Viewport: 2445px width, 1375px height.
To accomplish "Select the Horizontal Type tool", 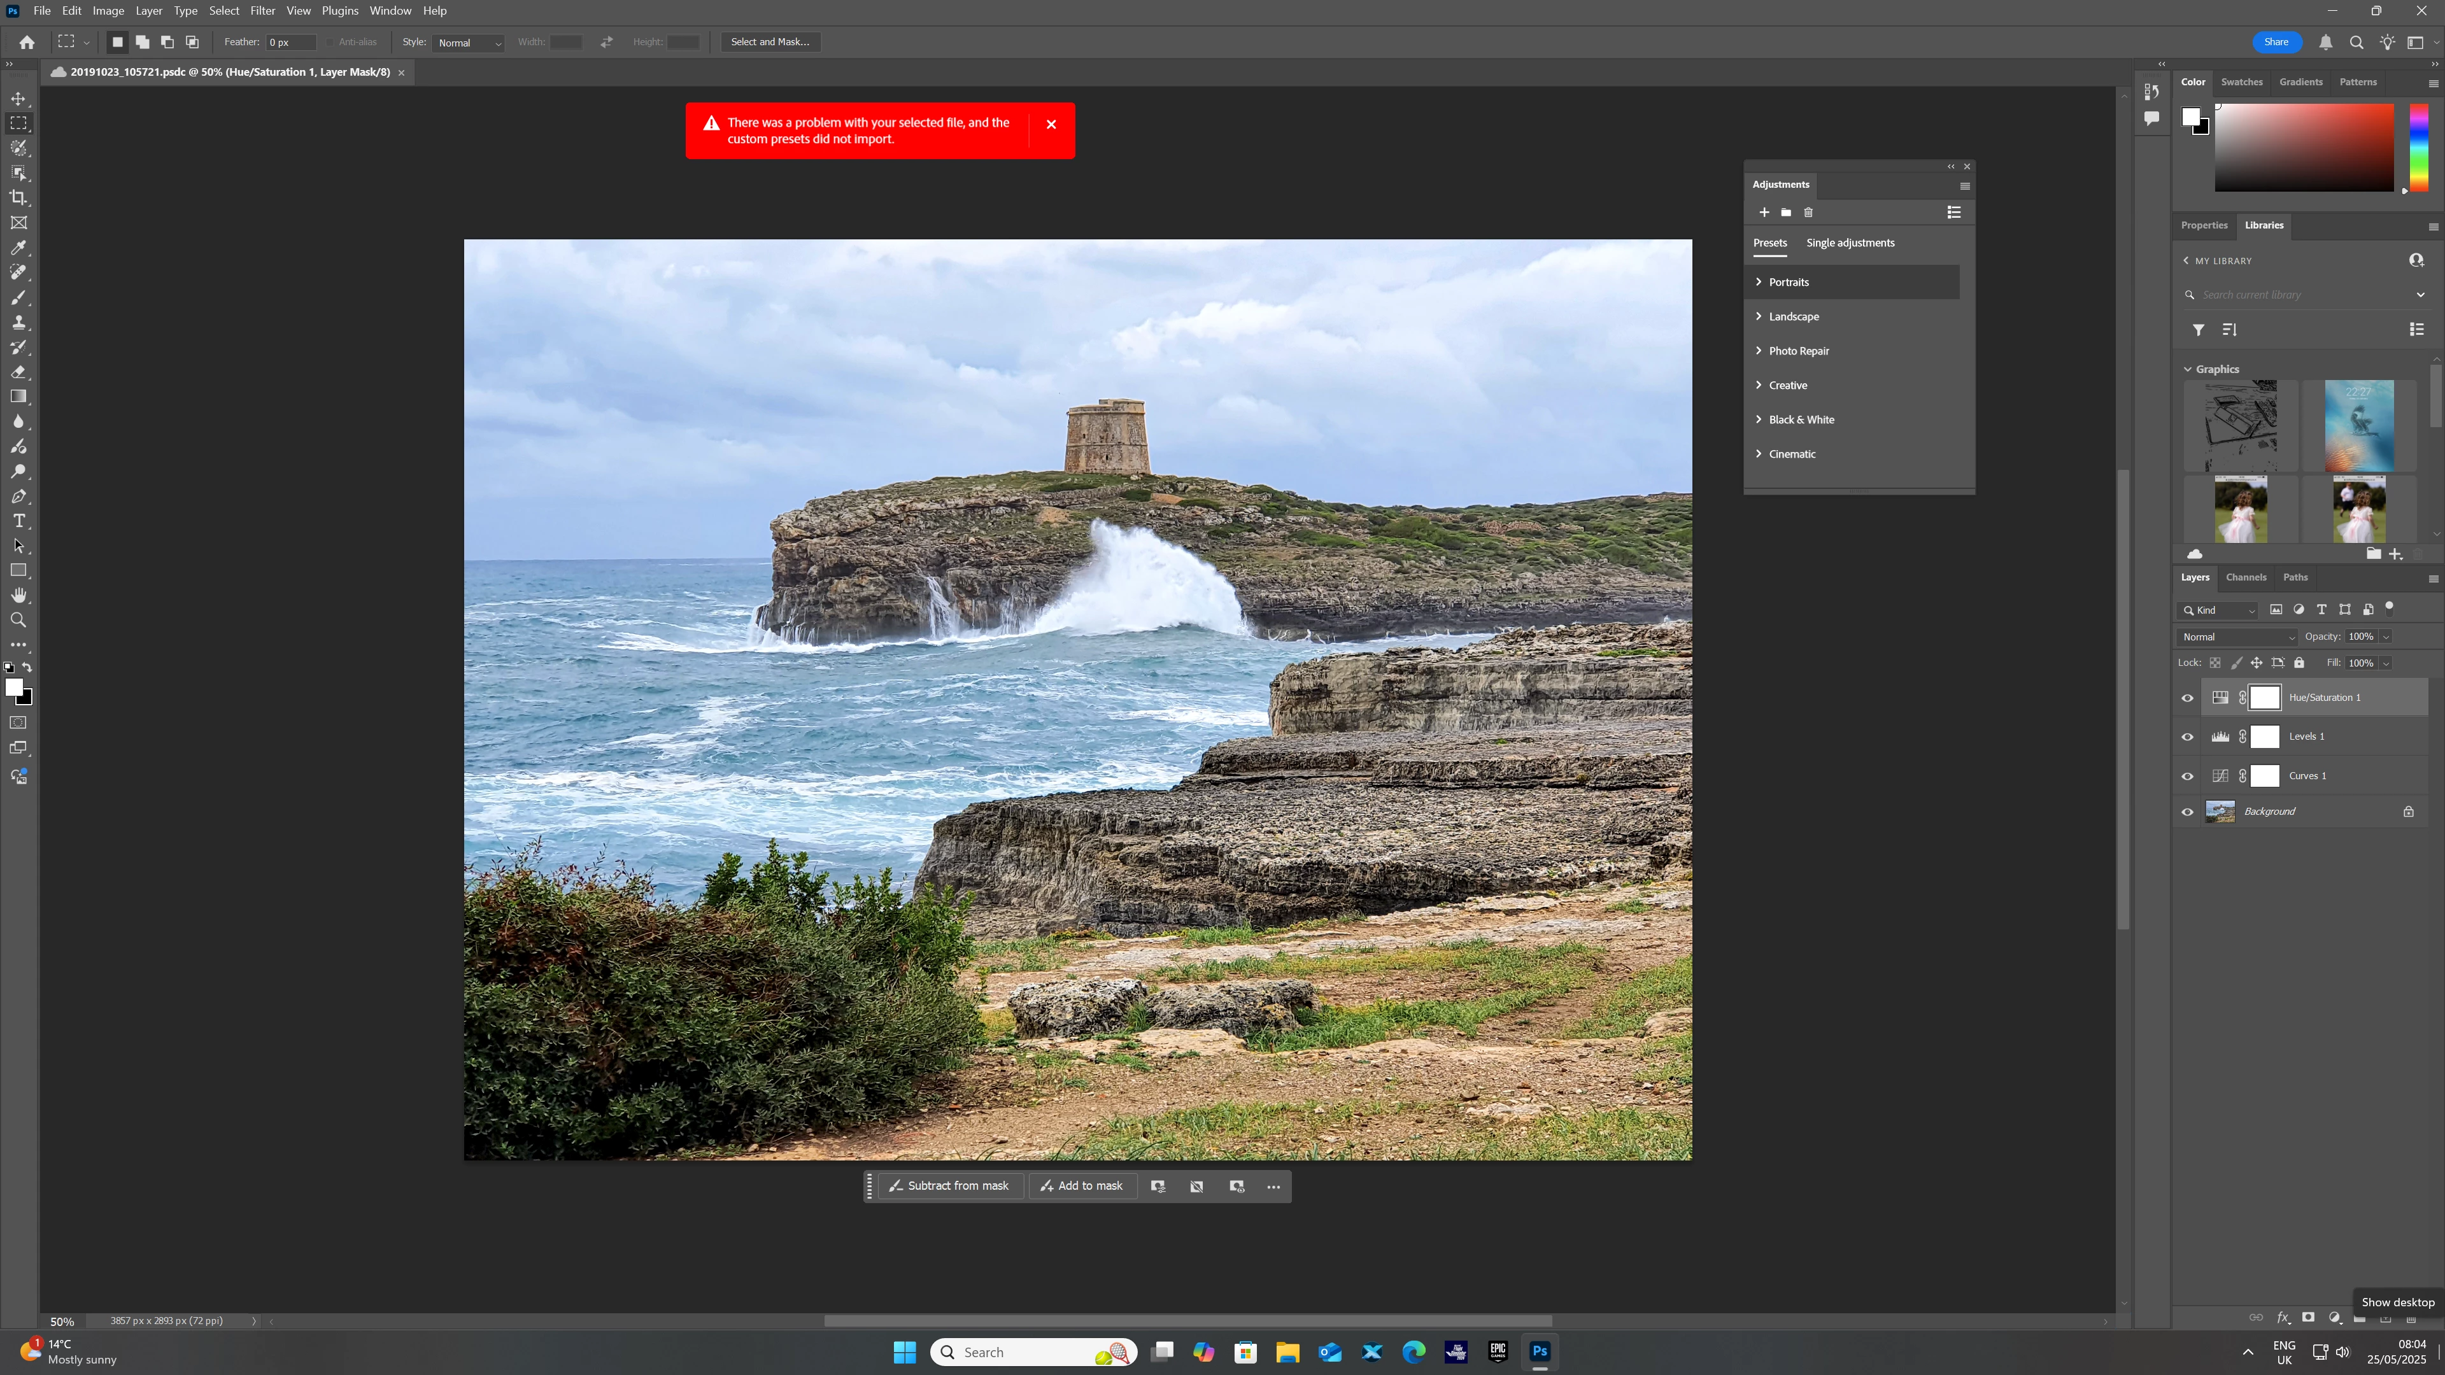I will click(19, 521).
